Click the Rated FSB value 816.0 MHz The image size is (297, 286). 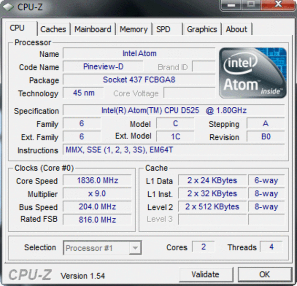pyautogui.click(x=97, y=220)
